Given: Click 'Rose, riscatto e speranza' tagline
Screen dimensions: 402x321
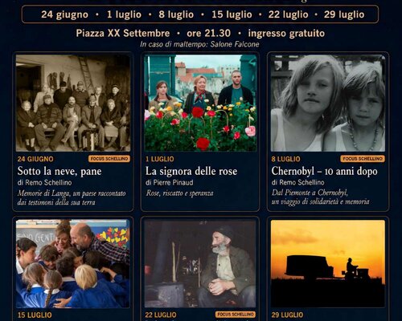Looking at the screenshot, I should [179, 193].
